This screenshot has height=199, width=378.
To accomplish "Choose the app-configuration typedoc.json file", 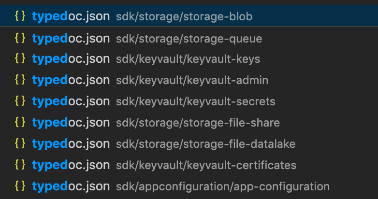I will 189,186.
